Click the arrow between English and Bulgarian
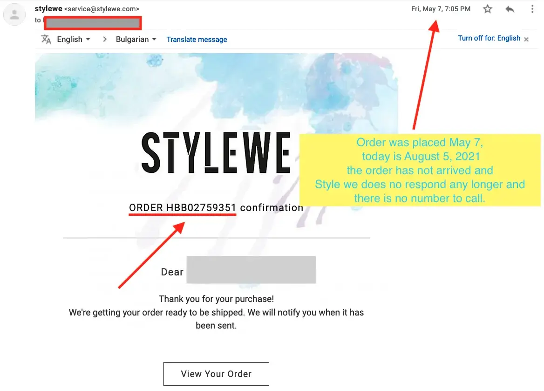Image resolution: width=544 pixels, height=391 pixels. coord(105,39)
